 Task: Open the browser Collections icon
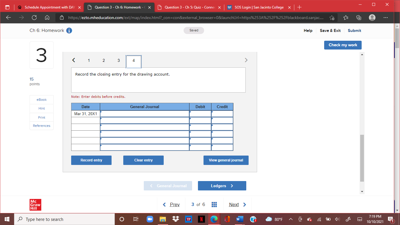[358, 18]
